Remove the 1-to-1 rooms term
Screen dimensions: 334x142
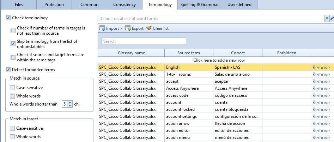[321, 74]
